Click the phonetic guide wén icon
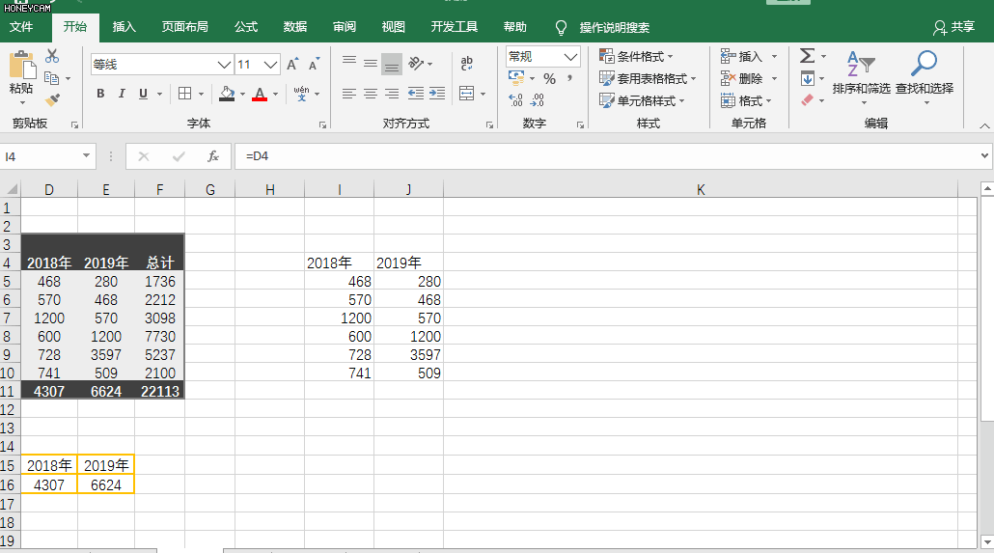The image size is (994, 553). (302, 94)
